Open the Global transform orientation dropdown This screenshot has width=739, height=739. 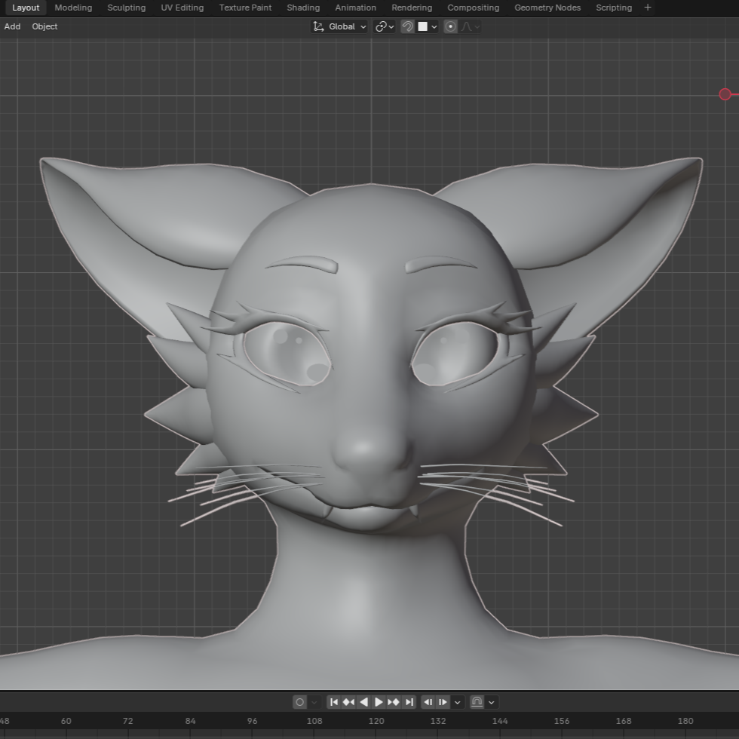(339, 27)
